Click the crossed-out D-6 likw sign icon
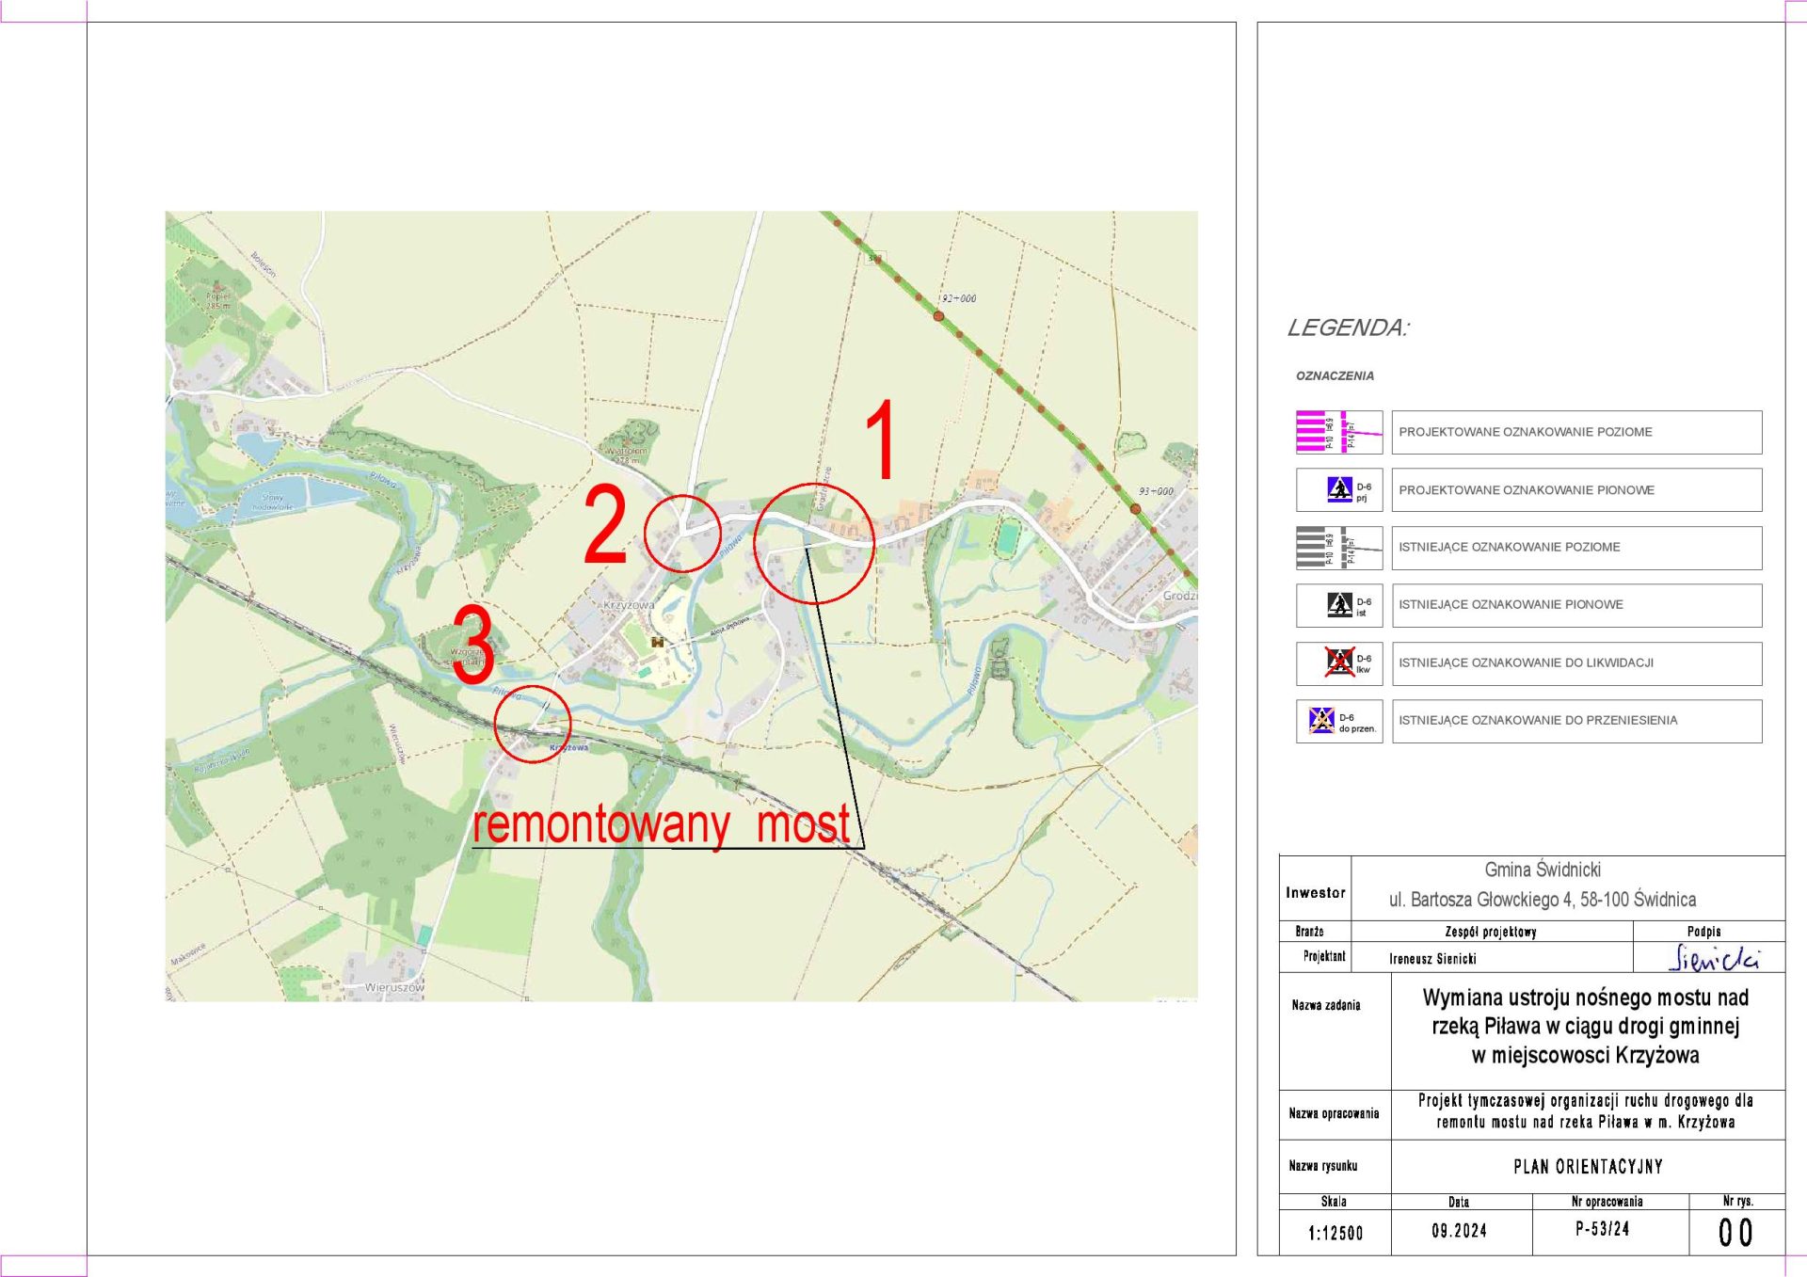Image resolution: width=1807 pixels, height=1277 pixels. click(x=1339, y=662)
